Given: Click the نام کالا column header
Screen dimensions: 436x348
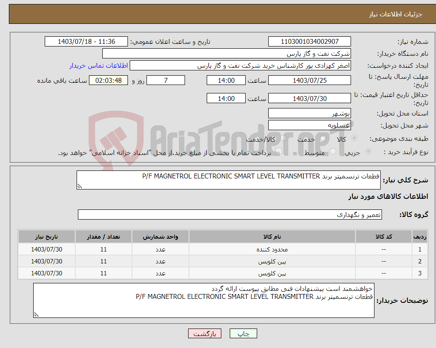Looking at the screenshot, I should (272, 237).
